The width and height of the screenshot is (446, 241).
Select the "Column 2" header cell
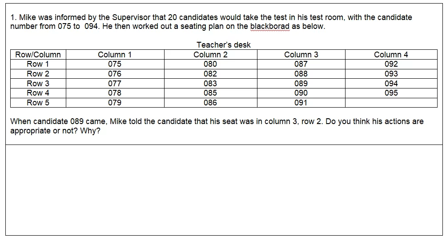[x=210, y=55]
